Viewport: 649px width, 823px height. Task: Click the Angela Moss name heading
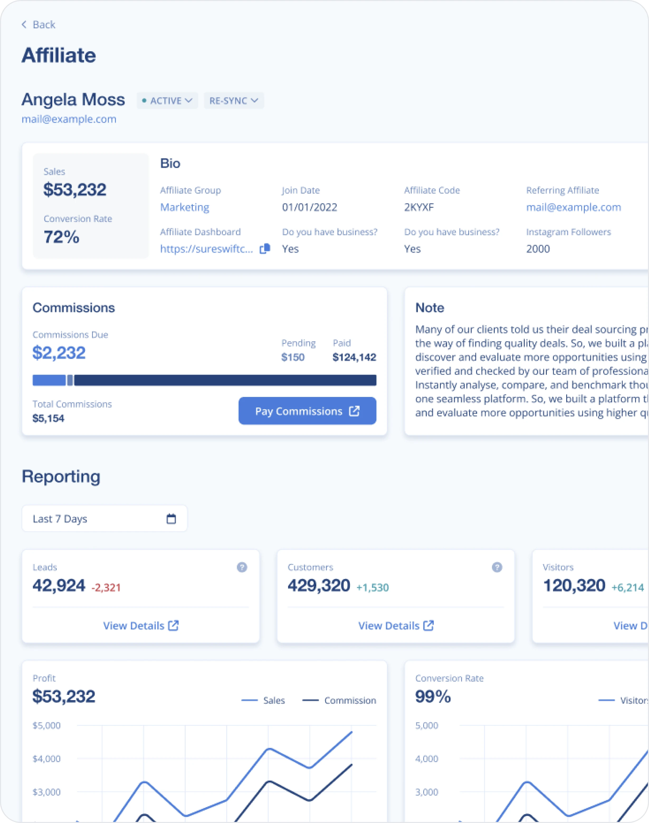(73, 100)
